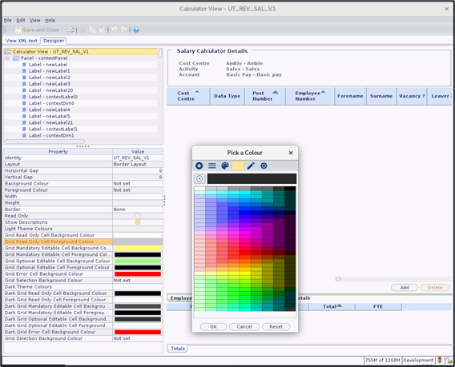Select the palette tab icon
The width and height of the screenshot is (455, 367).
(225, 166)
